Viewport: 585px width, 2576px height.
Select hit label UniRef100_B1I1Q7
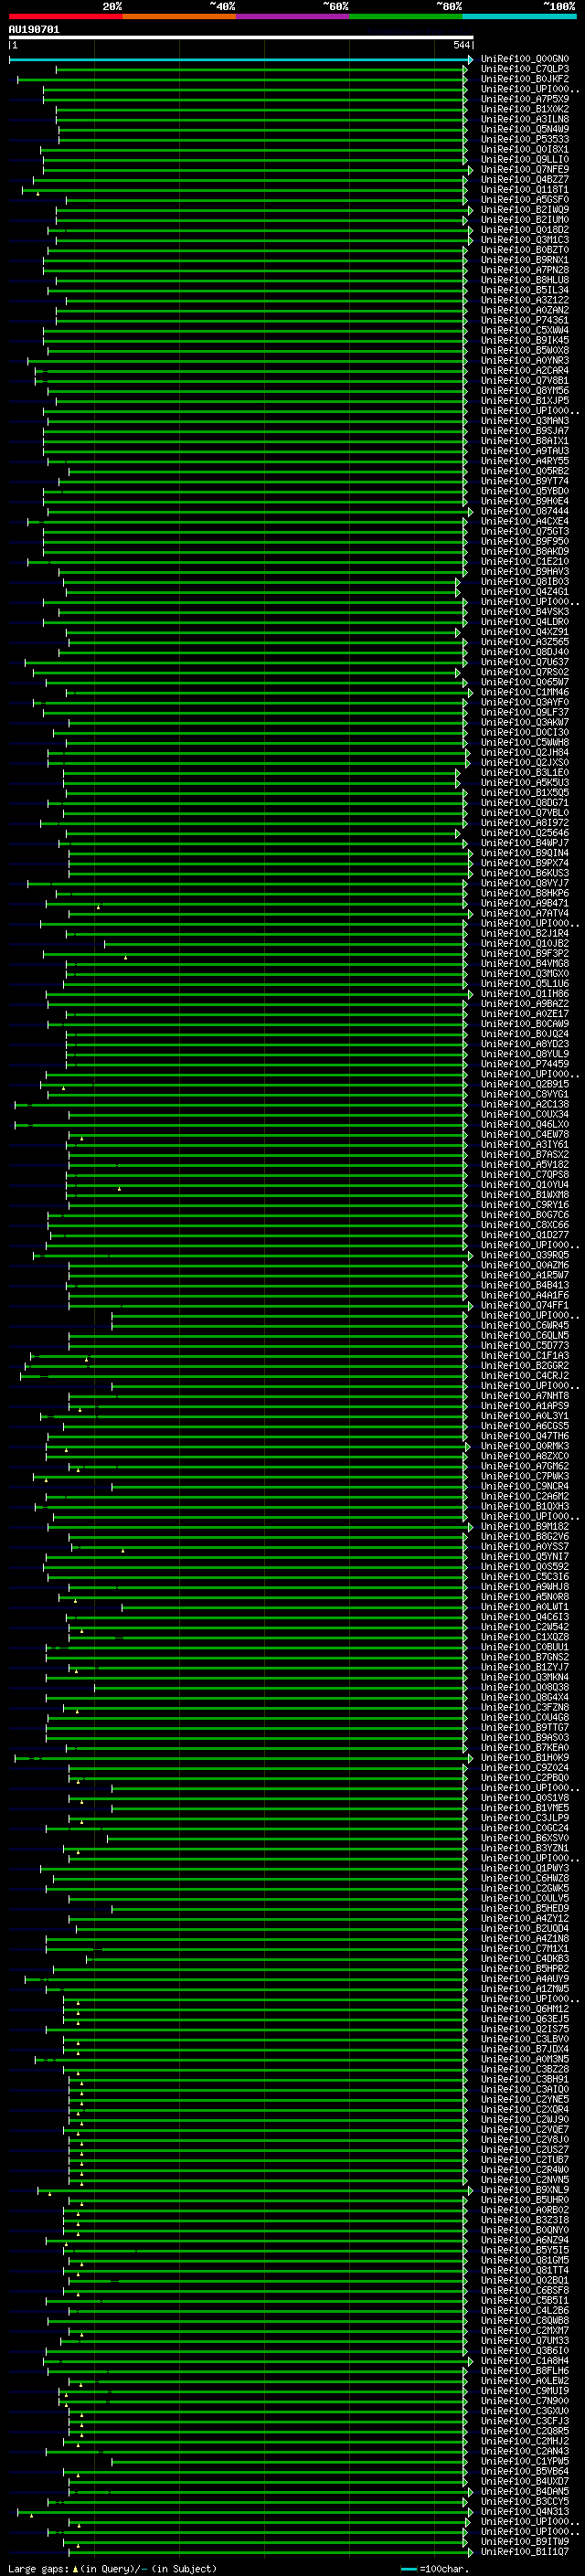525,2551
